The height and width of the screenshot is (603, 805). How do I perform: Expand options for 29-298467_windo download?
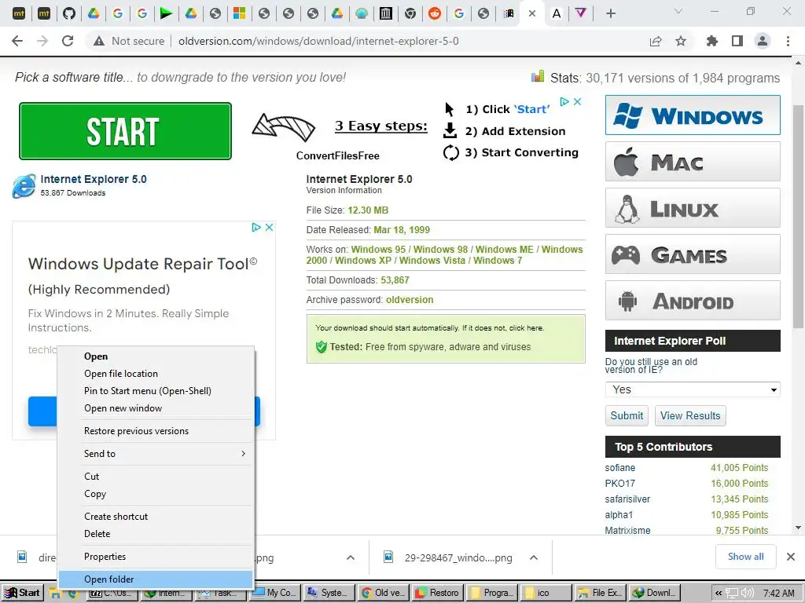[x=534, y=557]
